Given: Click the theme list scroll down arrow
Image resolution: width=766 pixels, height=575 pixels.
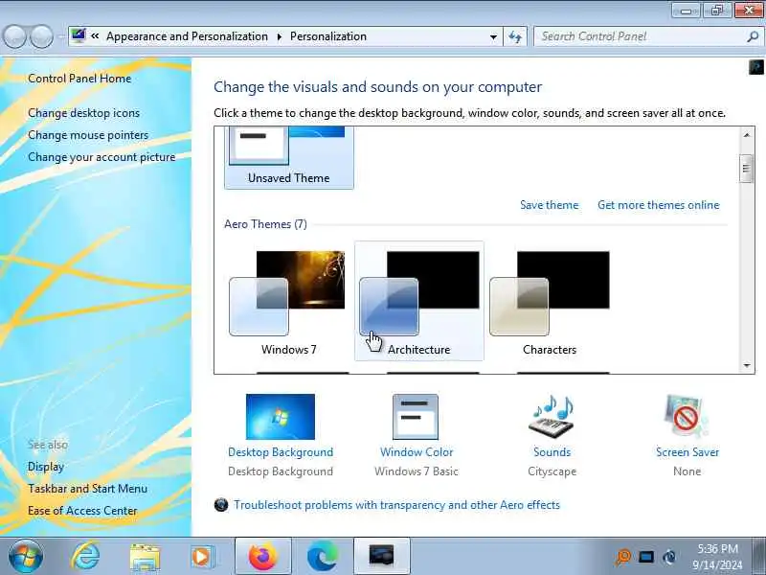Looking at the screenshot, I should (747, 365).
